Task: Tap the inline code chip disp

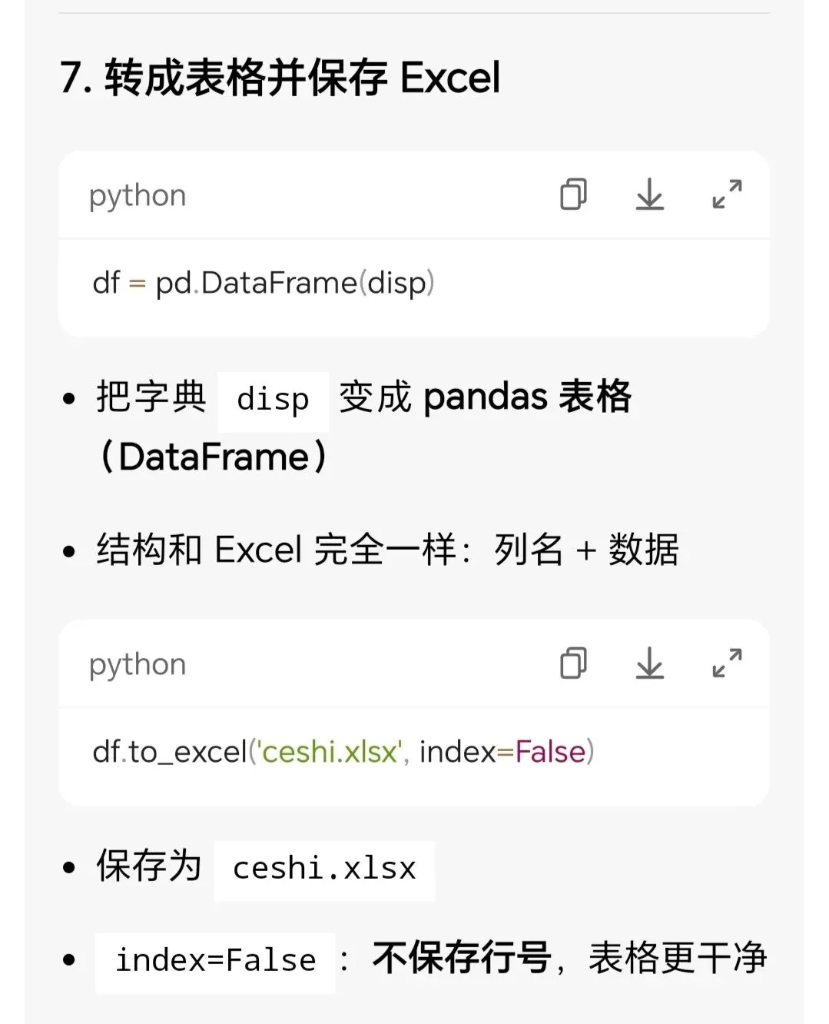Action: [274, 401]
